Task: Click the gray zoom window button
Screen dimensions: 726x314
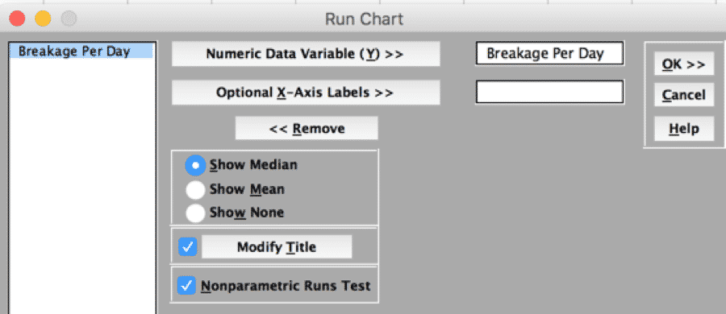Action: click(69, 19)
